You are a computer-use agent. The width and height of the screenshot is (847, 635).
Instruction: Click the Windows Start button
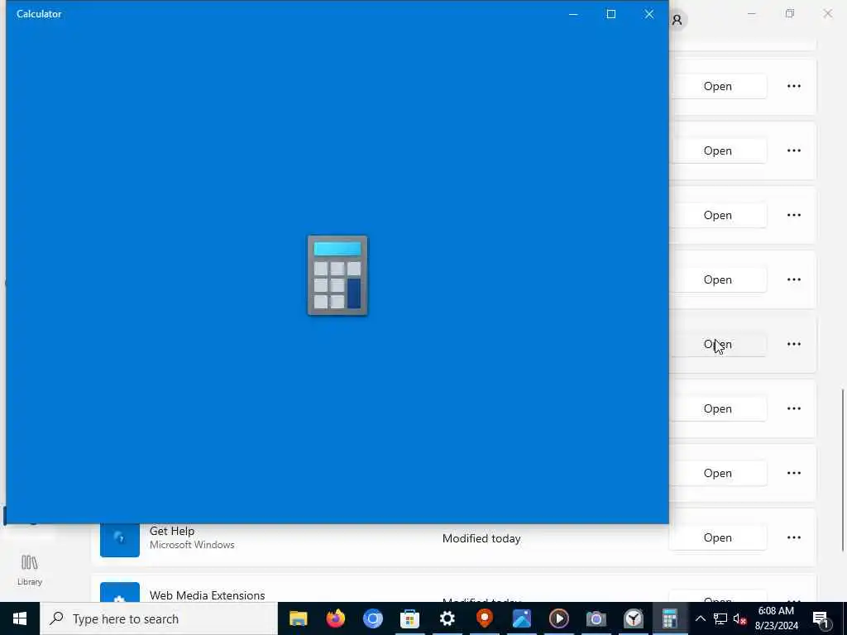pyautogui.click(x=20, y=618)
